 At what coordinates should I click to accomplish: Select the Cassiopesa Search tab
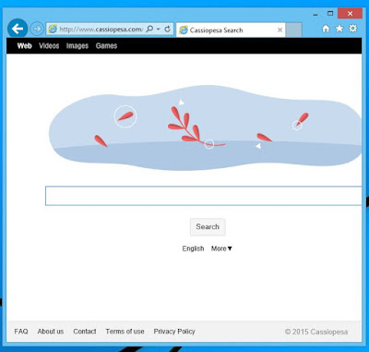(231, 30)
